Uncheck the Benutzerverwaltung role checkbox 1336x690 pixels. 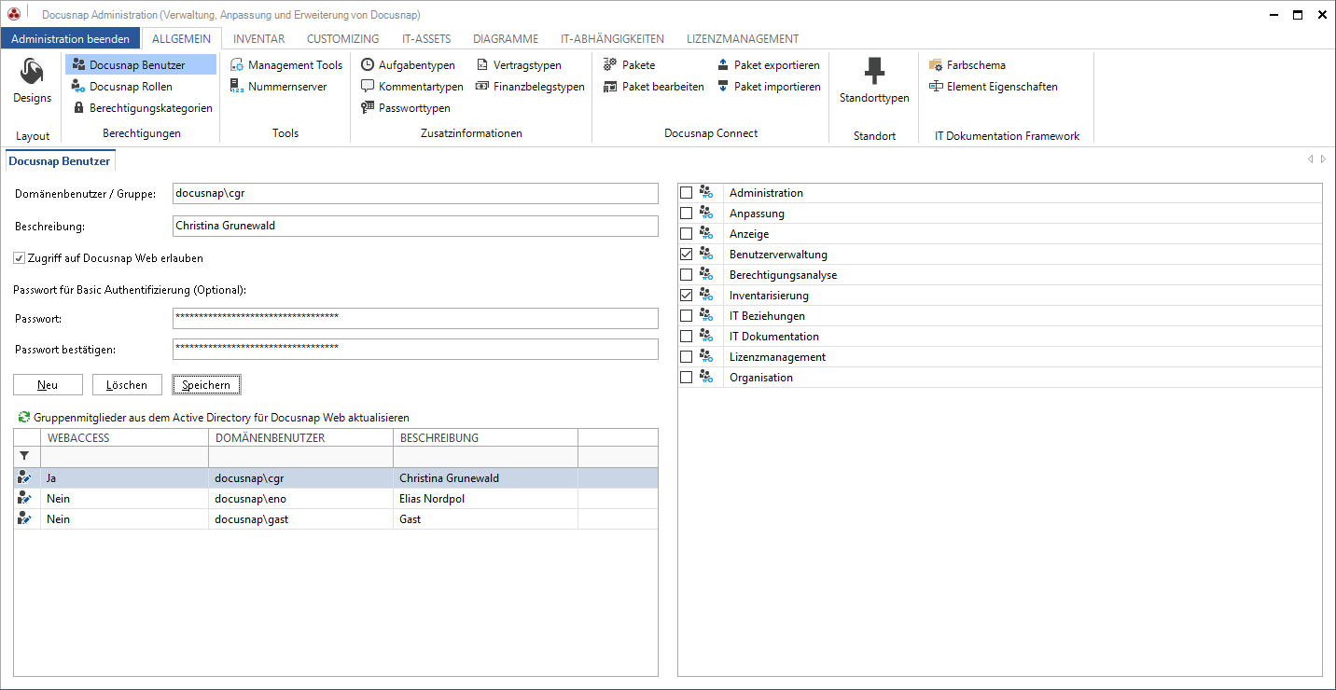pyautogui.click(x=687, y=255)
